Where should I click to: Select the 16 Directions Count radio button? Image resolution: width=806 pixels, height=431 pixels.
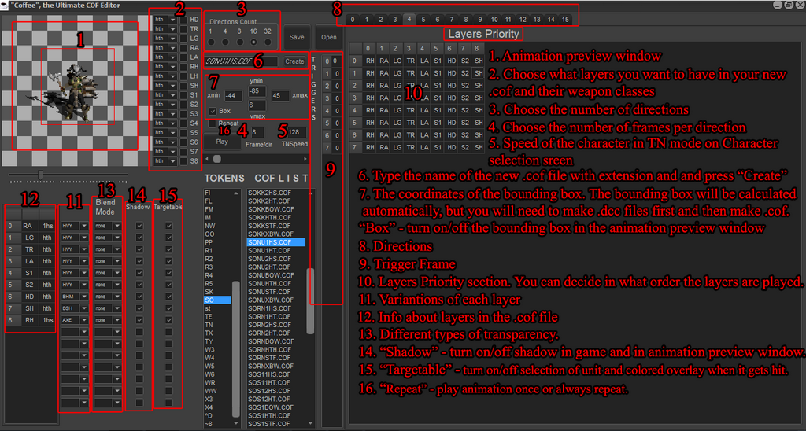(x=253, y=42)
